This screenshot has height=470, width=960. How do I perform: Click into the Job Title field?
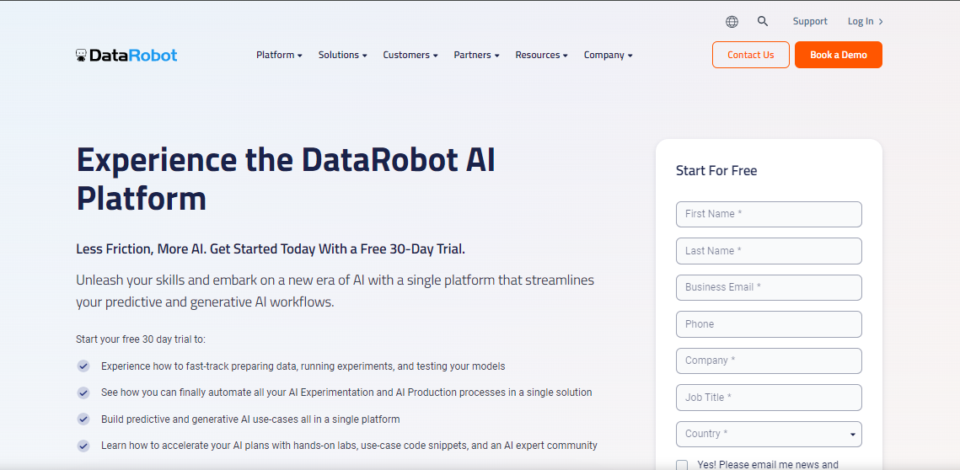(769, 398)
